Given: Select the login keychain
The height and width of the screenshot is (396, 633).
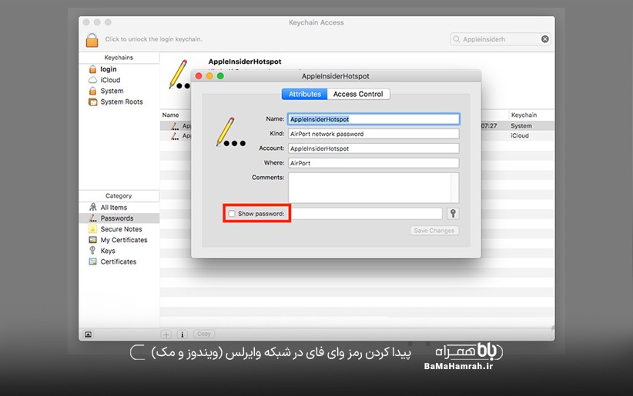Looking at the screenshot, I should point(108,69).
